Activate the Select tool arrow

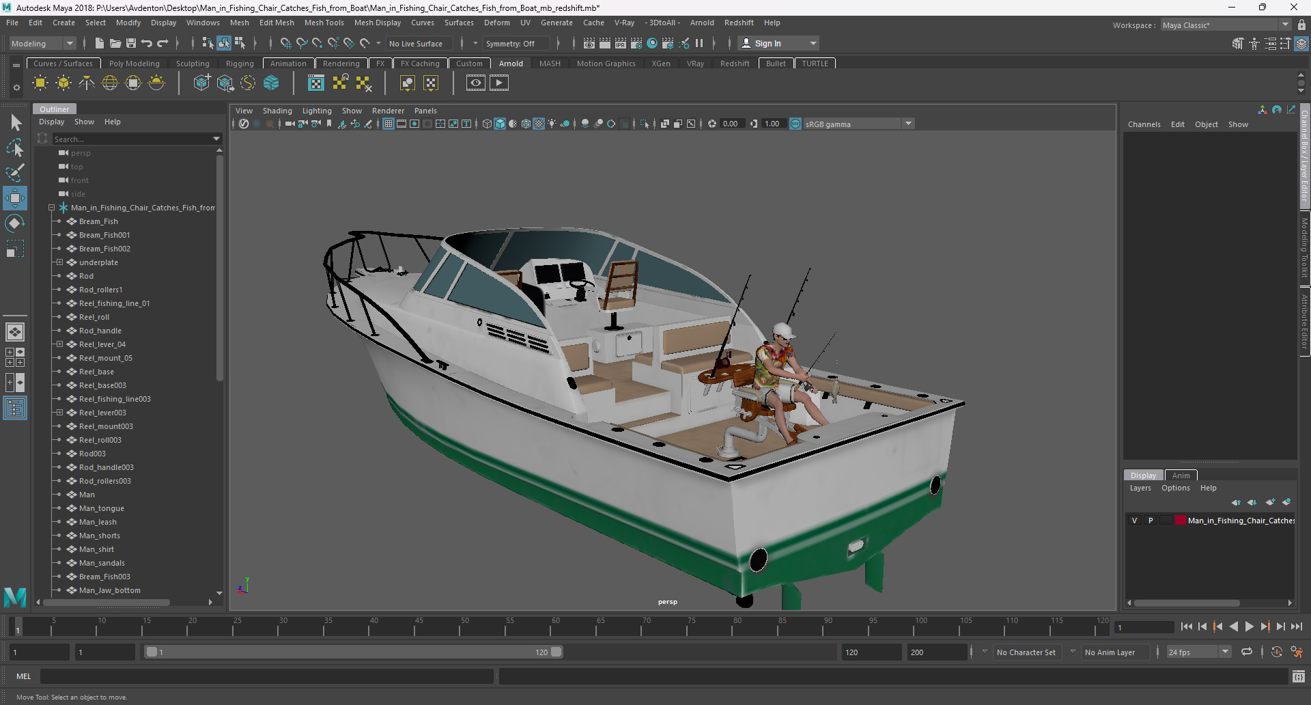[15, 123]
